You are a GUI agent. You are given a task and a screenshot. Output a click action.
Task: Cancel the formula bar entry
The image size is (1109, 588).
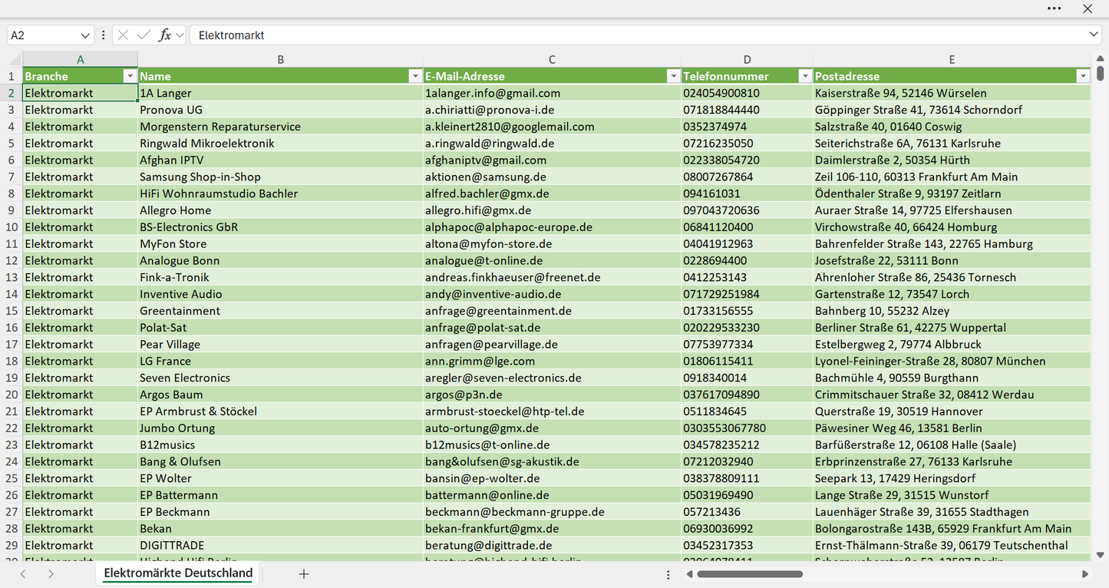[123, 35]
